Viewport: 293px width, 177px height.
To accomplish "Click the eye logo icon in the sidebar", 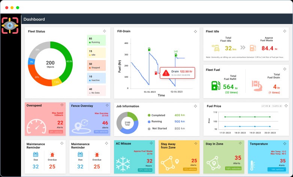I will tap(10, 26).
